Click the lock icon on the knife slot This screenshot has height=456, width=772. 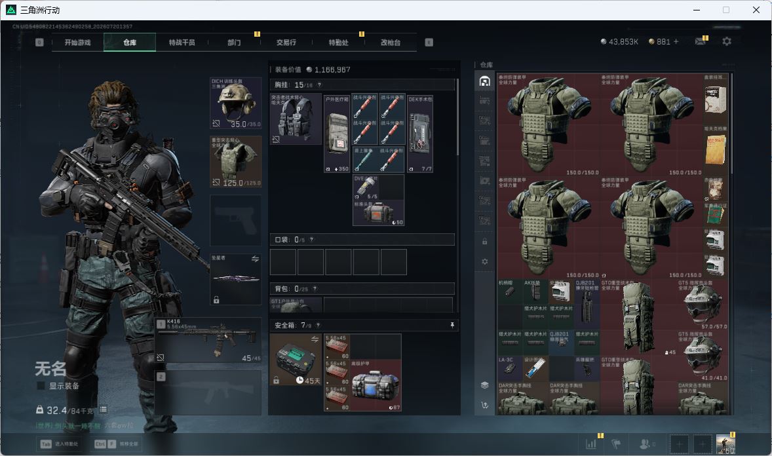216,299
